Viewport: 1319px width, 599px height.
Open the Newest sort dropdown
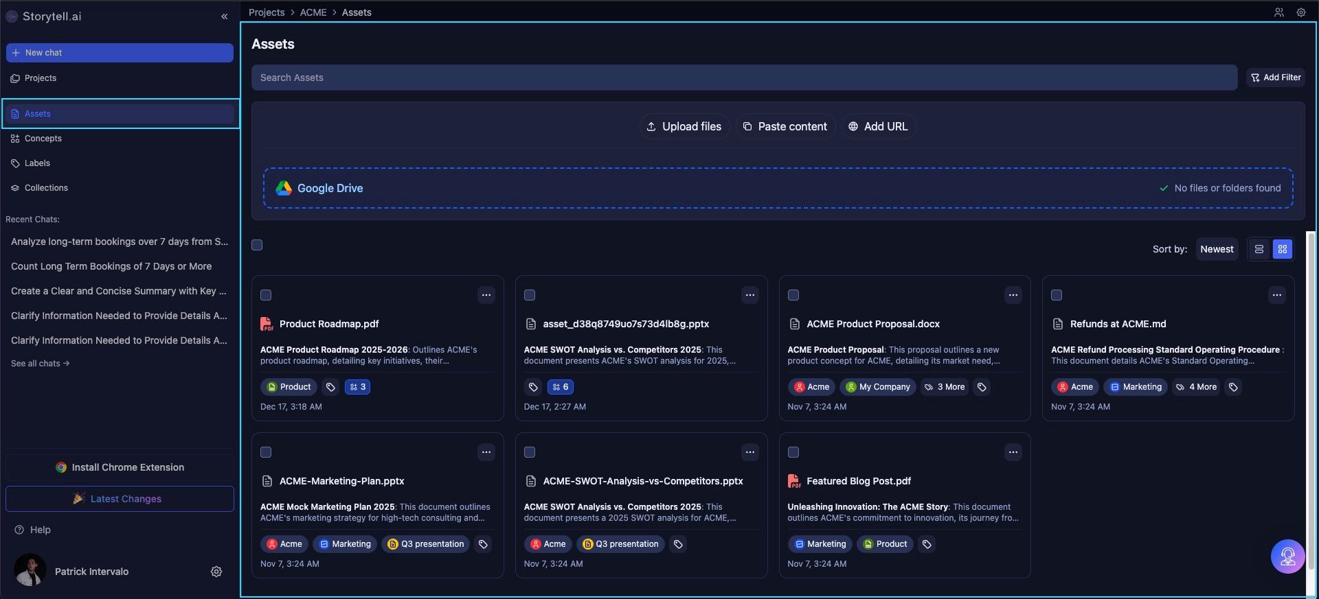point(1216,249)
